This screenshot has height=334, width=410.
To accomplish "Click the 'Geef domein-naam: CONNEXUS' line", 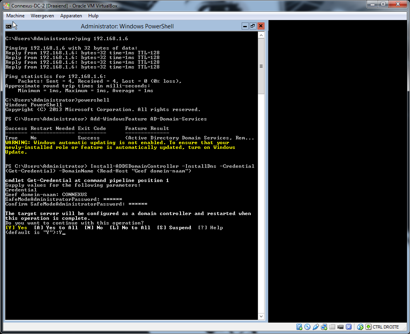I will [46, 195].
